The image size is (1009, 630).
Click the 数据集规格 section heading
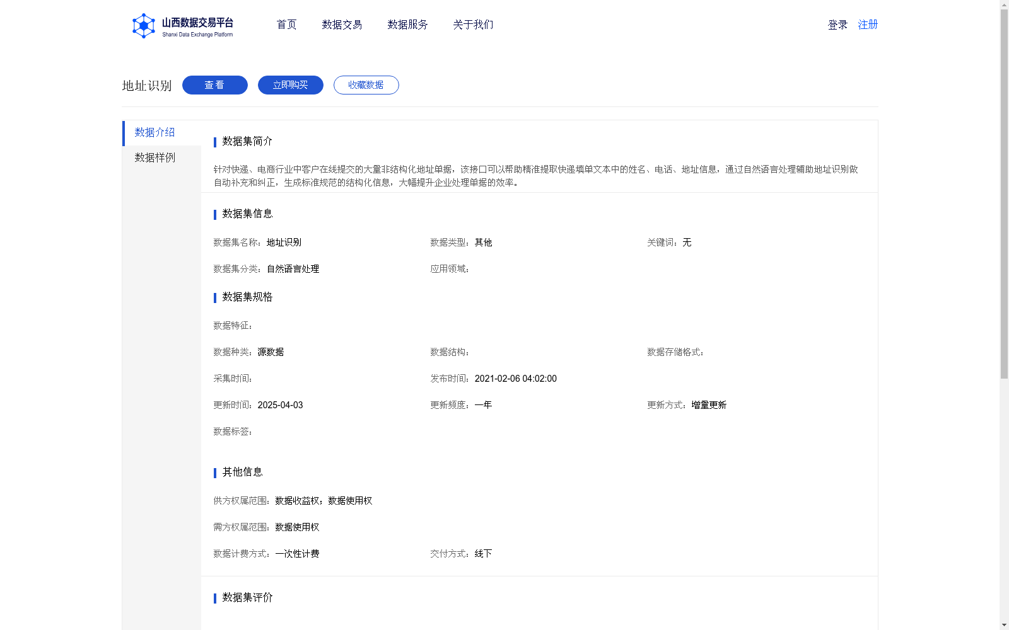click(x=247, y=297)
